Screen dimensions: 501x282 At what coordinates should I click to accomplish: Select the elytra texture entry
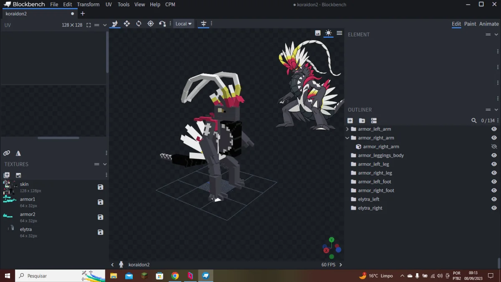53,232
